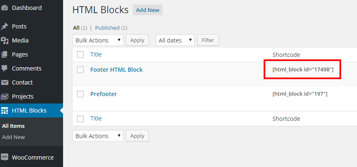Viewport: 357px width, 167px height.
Task: Select Add New in sidebar submenu
Action: point(13,137)
